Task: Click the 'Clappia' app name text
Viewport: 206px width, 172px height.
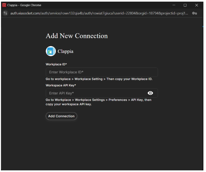Action: (x=66, y=51)
